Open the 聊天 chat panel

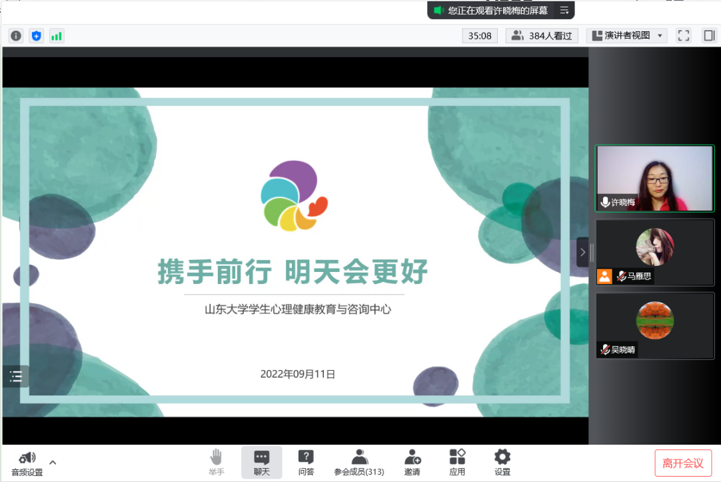point(261,463)
